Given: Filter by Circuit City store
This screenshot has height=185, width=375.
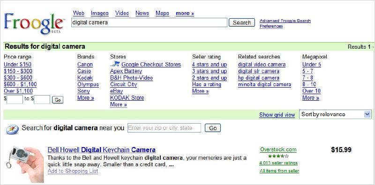Looking at the screenshot, I should [124, 84].
